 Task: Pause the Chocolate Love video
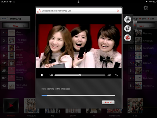42,75
